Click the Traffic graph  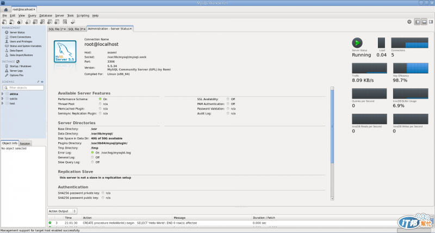369,68
